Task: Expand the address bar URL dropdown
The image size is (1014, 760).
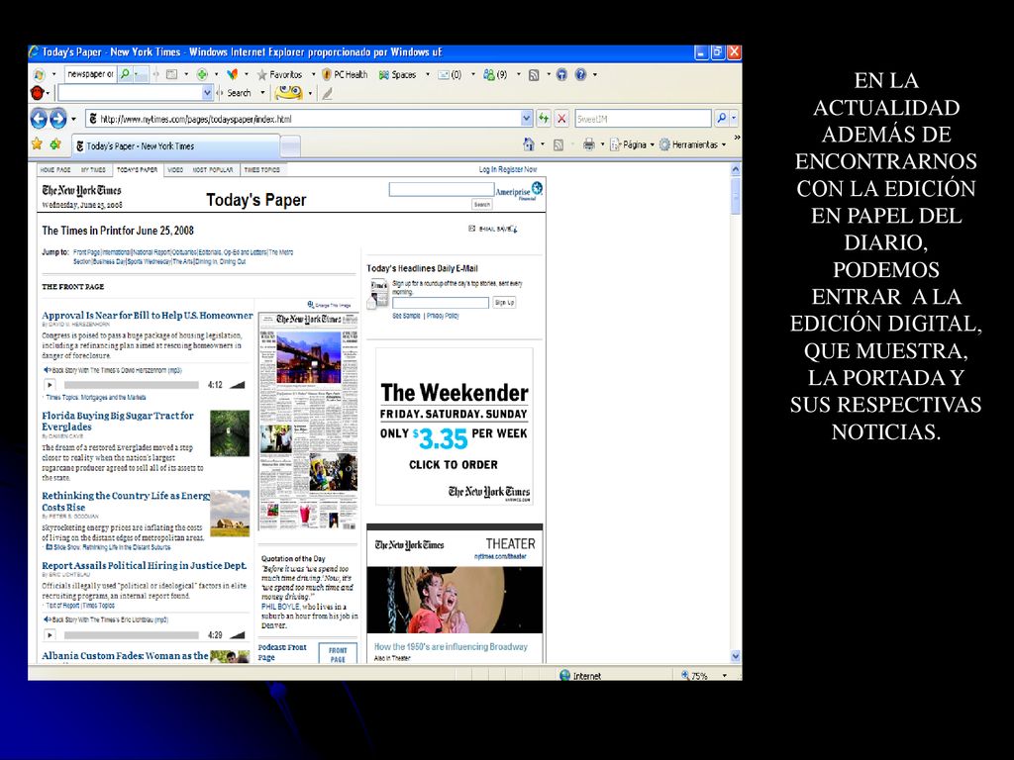Action: tap(527, 119)
